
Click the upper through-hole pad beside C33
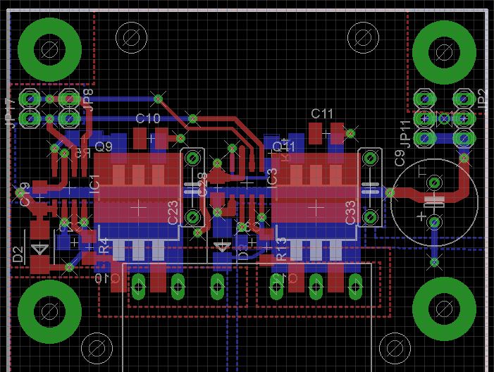click(370, 158)
